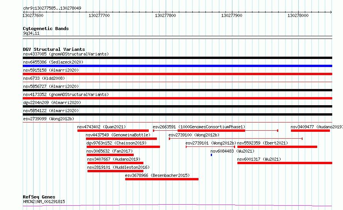Select the nsv6733 (Kidd2008) label
This screenshot has width=343, height=210.
44,78
